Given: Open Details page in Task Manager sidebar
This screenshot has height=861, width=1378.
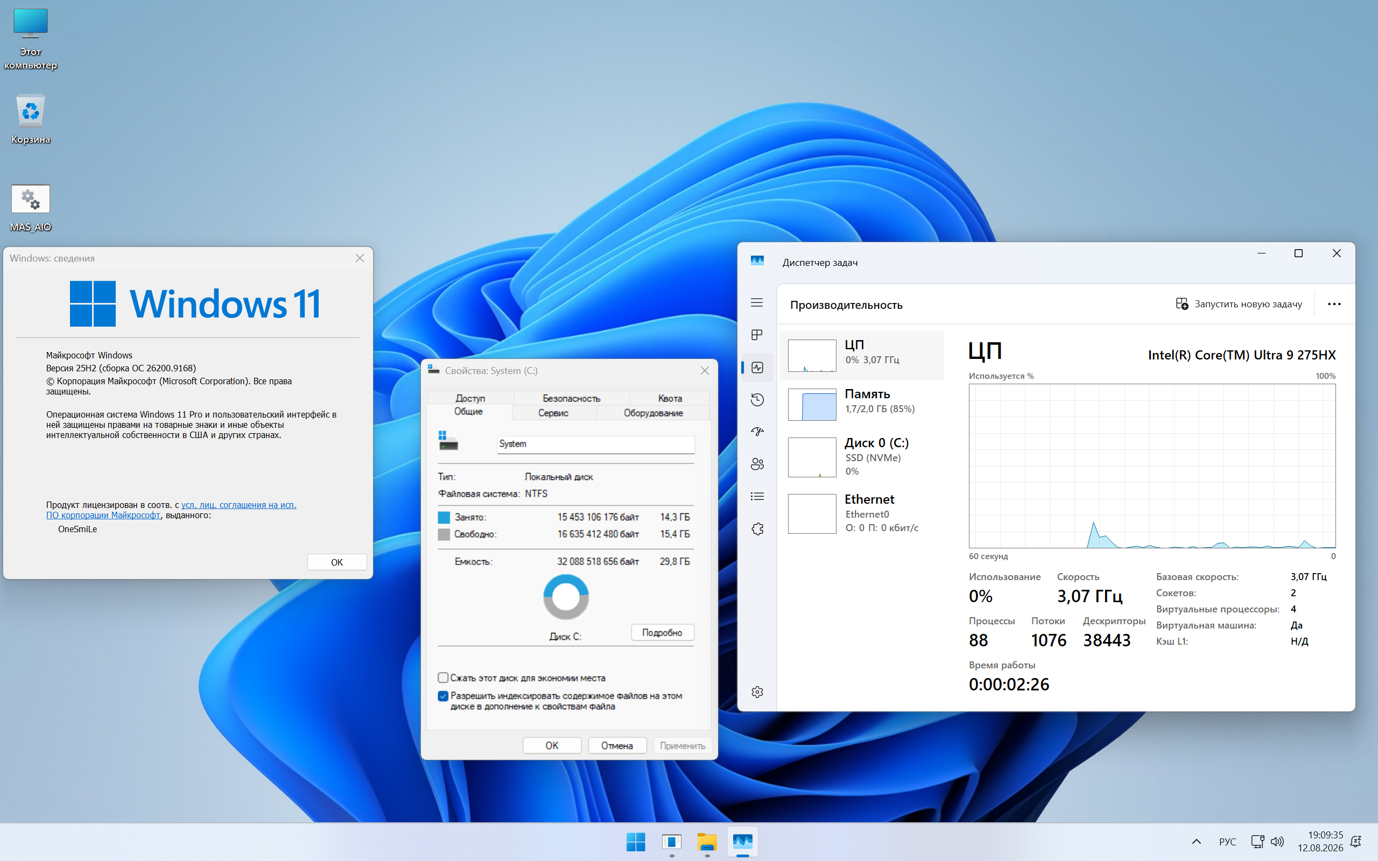Looking at the screenshot, I should (757, 497).
